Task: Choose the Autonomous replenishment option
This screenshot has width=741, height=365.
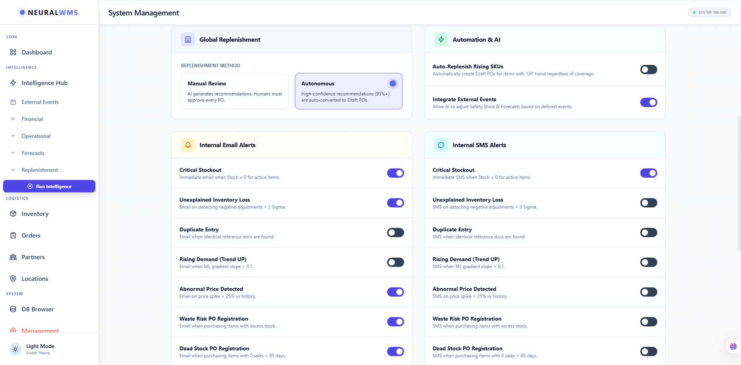Action: pyautogui.click(x=348, y=91)
